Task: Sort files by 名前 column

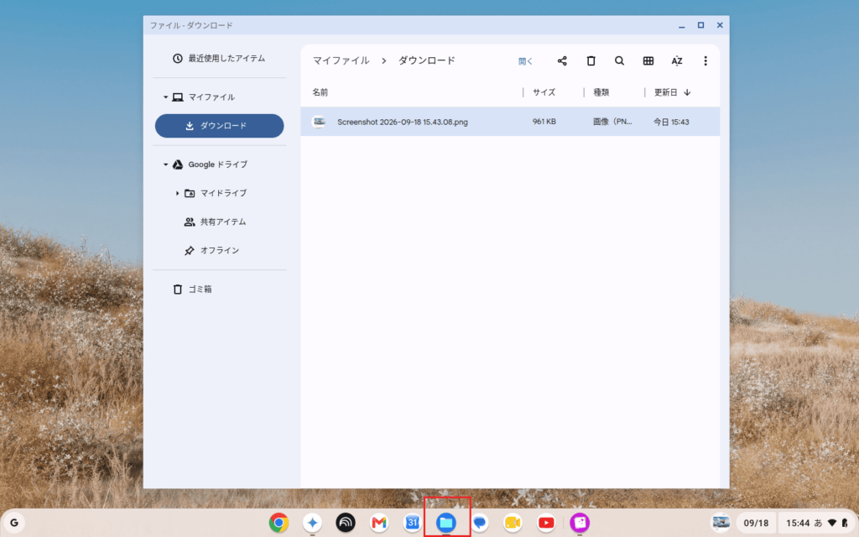Action: tap(320, 92)
